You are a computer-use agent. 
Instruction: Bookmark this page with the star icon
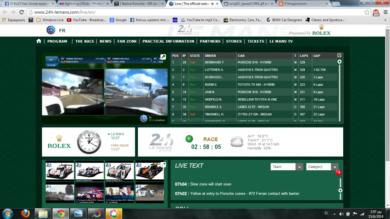tap(367, 12)
